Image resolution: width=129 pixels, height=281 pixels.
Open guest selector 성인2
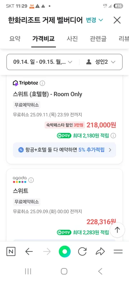tap(101, 62)
